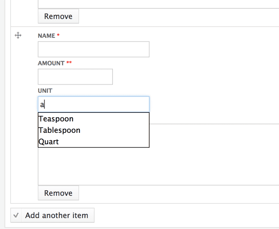Click the partially visible text box above upper Remove
The image size is (279, 229).
(158, 4)
